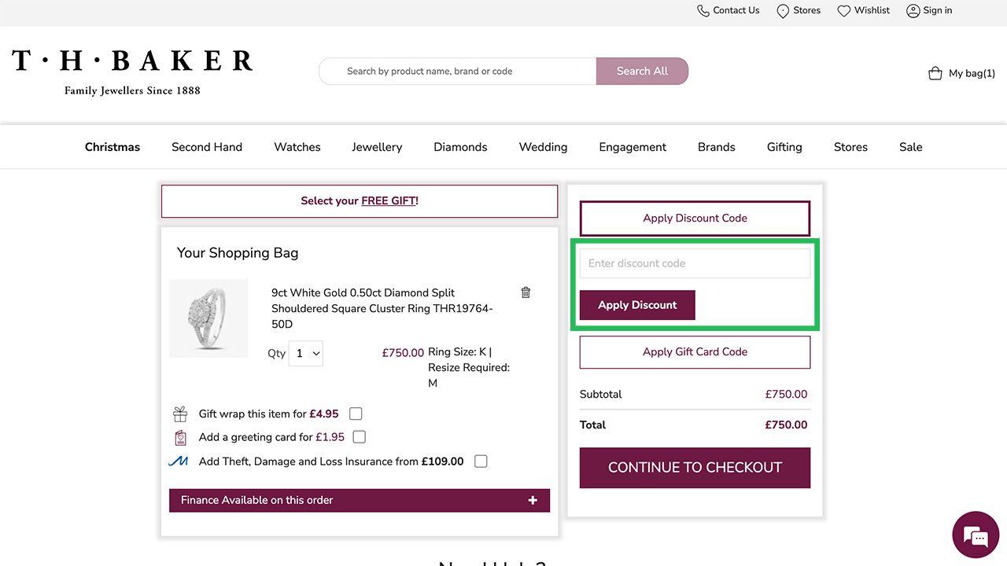Open the My bag shopping bag icon
The width and height of the screenshot is (1007, 566).
coord(935,73)
